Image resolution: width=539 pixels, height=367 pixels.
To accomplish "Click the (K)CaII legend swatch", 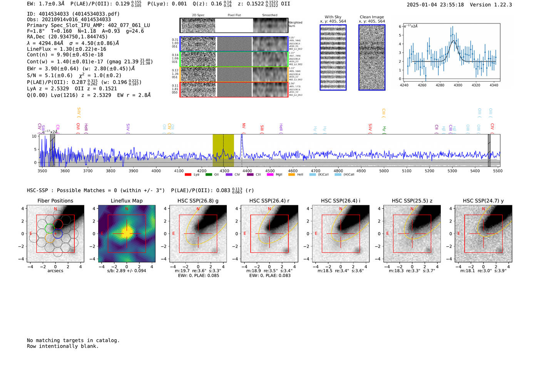I will pos(313,174).
